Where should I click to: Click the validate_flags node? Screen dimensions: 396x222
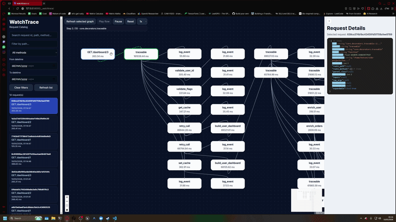click(x=184, y=91)
